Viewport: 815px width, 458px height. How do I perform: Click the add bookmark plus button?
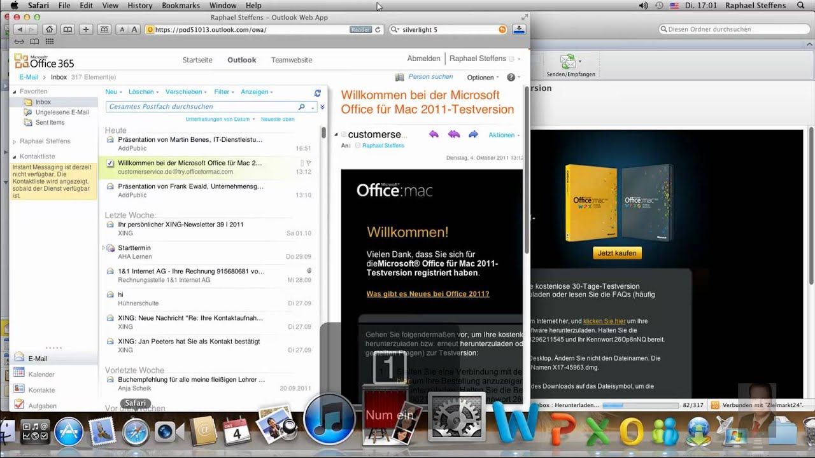[x=86, y=30]
